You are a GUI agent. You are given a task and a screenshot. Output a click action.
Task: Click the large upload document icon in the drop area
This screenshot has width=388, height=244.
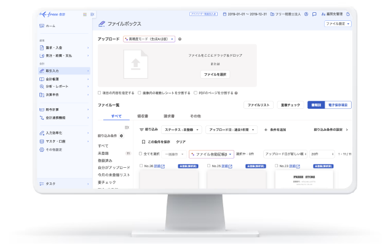[136, 64]
